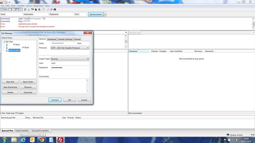Switch to the Failed transfers tab
This screenshot has height=143, width=255.
(x=22, y=131)
